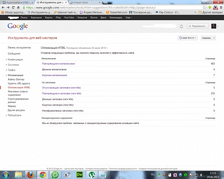
Task: Open Панель инструментов sidebar item
Action: pyautogui.click(x=19, y=47)
